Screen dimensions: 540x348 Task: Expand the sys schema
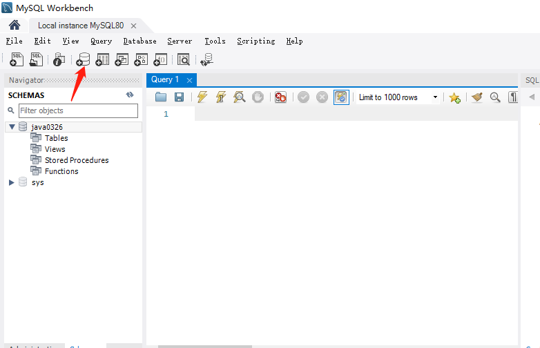[11, 182]
